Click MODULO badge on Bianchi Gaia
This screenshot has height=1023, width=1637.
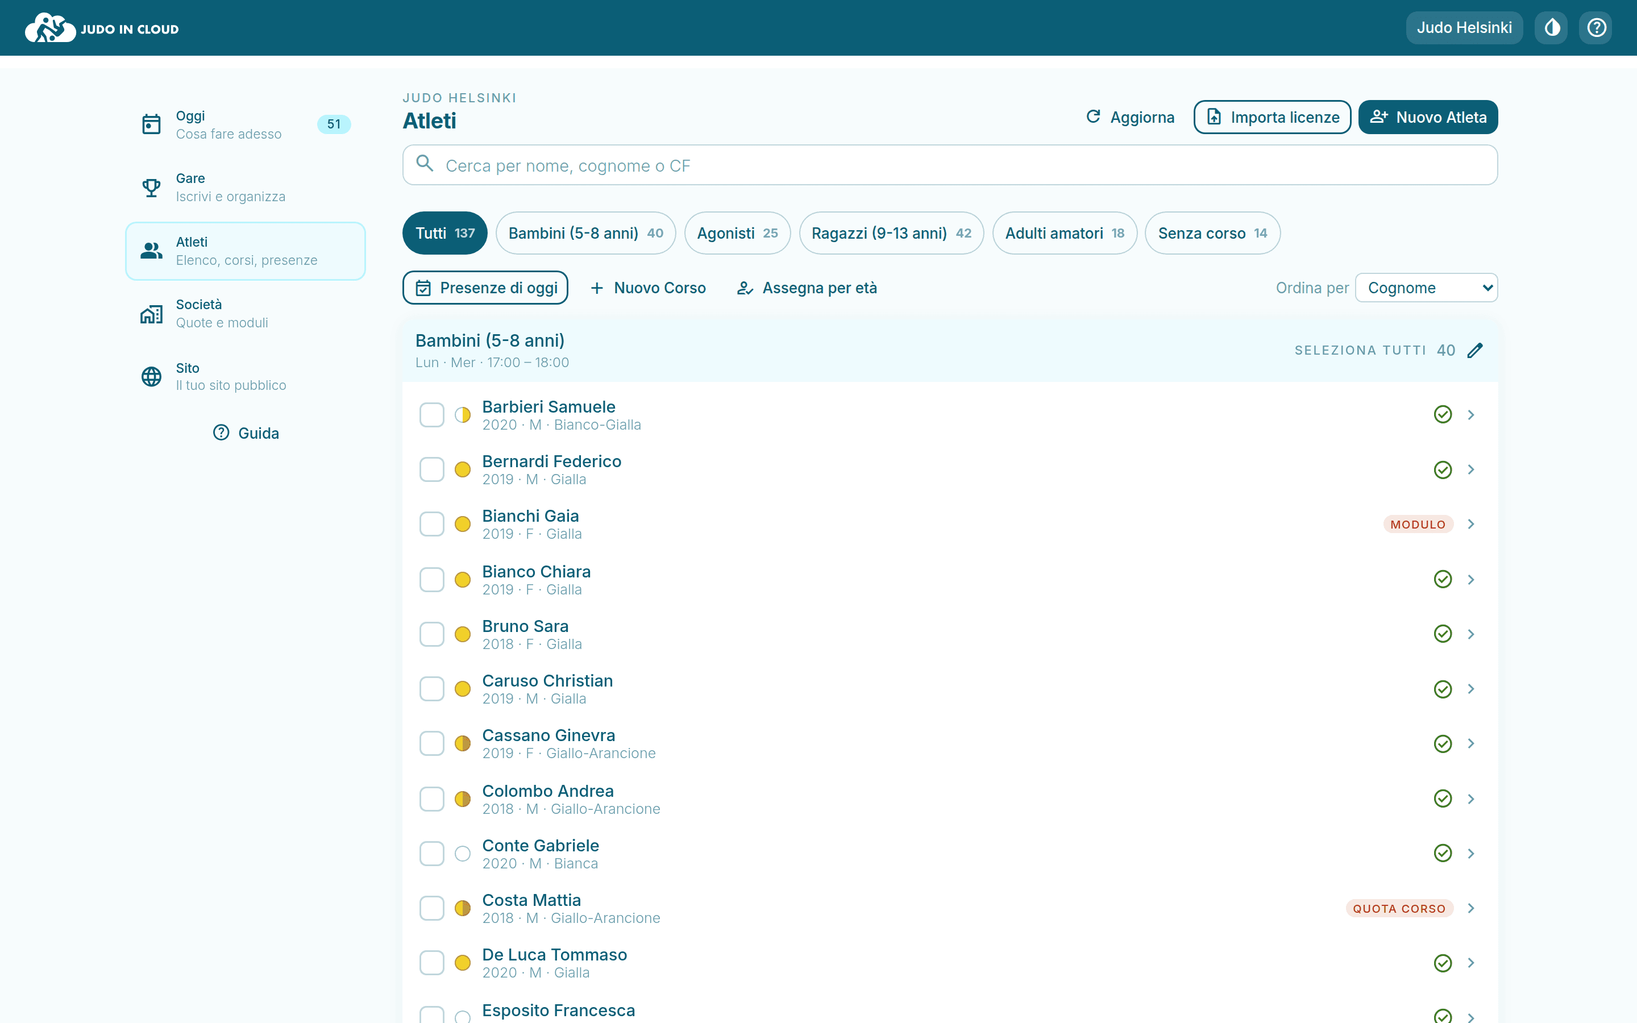pos(1418,525)
